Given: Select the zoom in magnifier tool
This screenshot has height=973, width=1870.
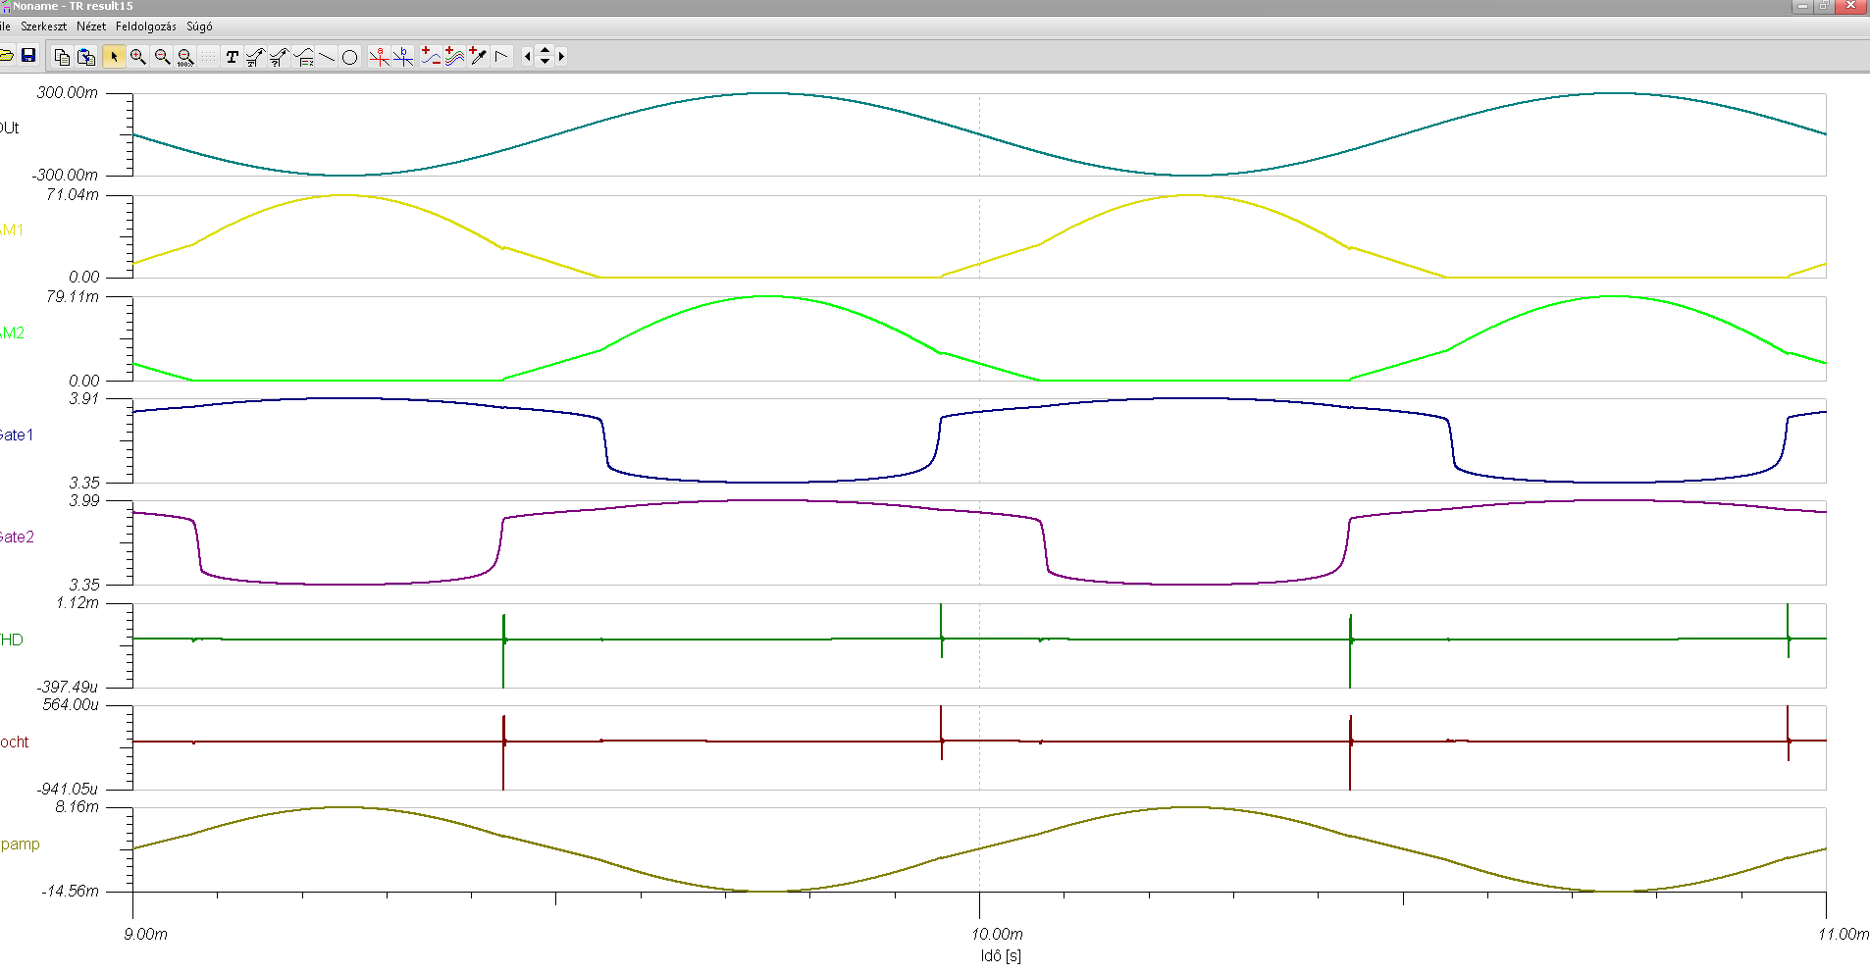Looking at the screenshot, I should coord(137,57).
